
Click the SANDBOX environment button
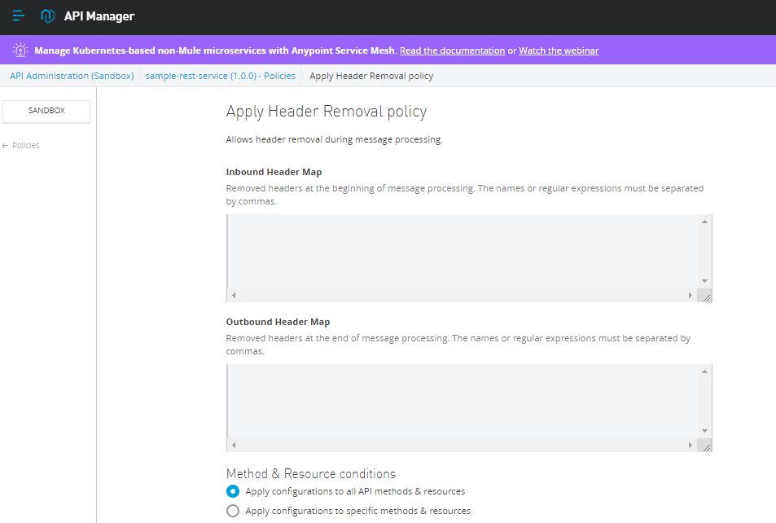46,112
